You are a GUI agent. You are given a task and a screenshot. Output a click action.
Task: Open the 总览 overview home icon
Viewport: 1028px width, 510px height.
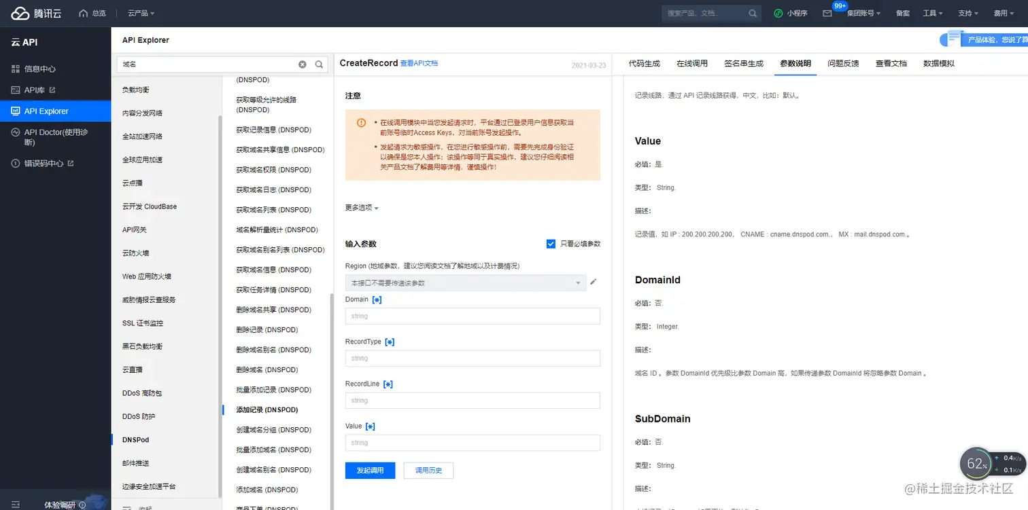click(84, 13)
